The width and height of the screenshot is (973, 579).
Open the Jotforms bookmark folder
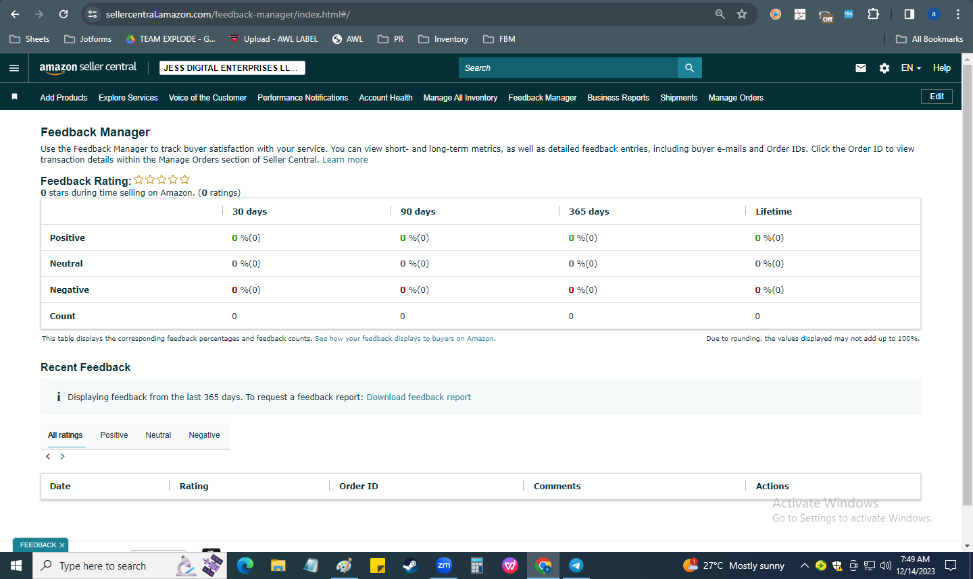click(x=88, y=39)
